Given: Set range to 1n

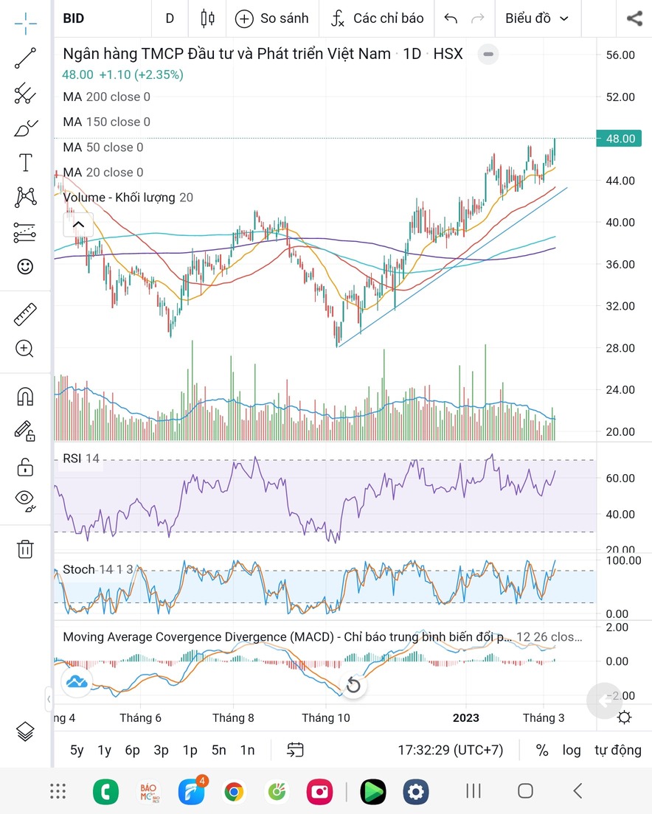Looking at the screenshot, I should click(x=248, y=750).
